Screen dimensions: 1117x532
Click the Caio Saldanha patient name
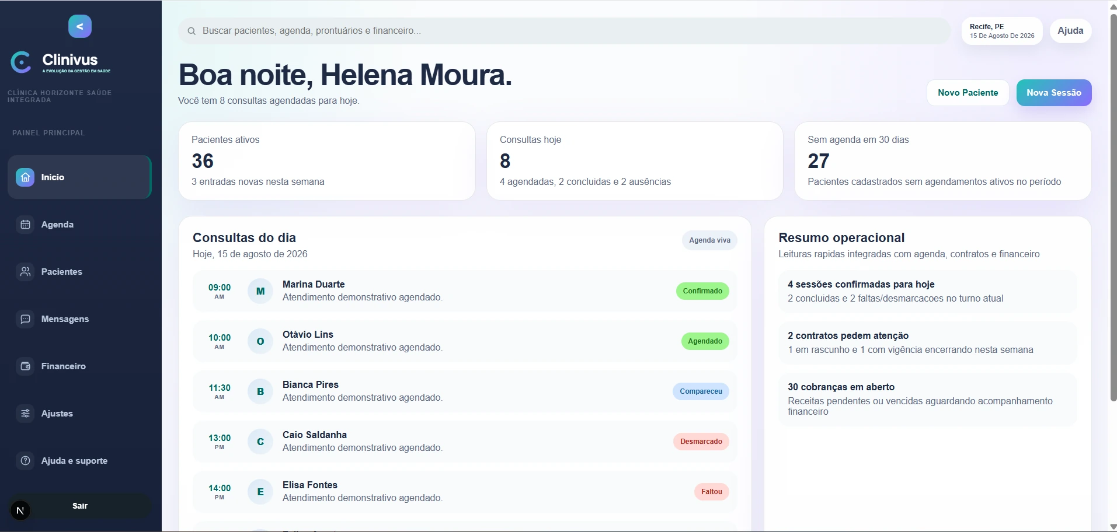point(315,435)
